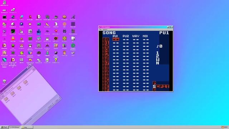Viewport: 229px width, 129px height.
Task: Open the Options menu in emulator window
Action: coord(105,29)
